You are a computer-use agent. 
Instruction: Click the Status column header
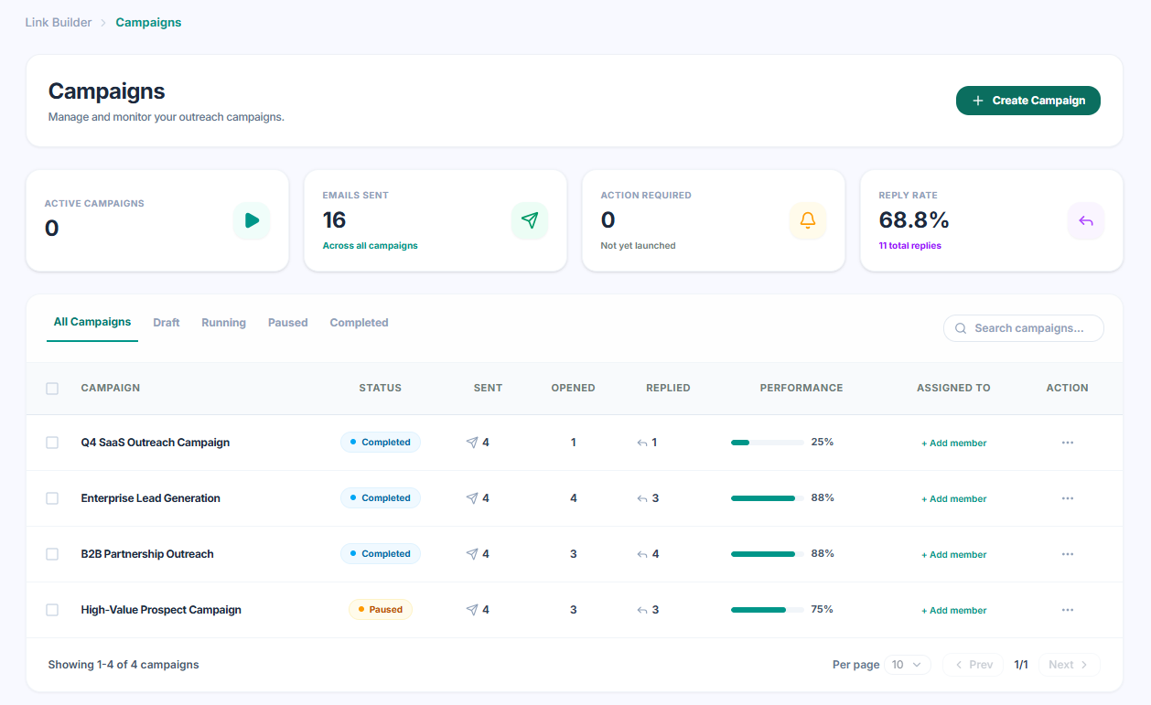pyautogui.click(x=381, y=389)
